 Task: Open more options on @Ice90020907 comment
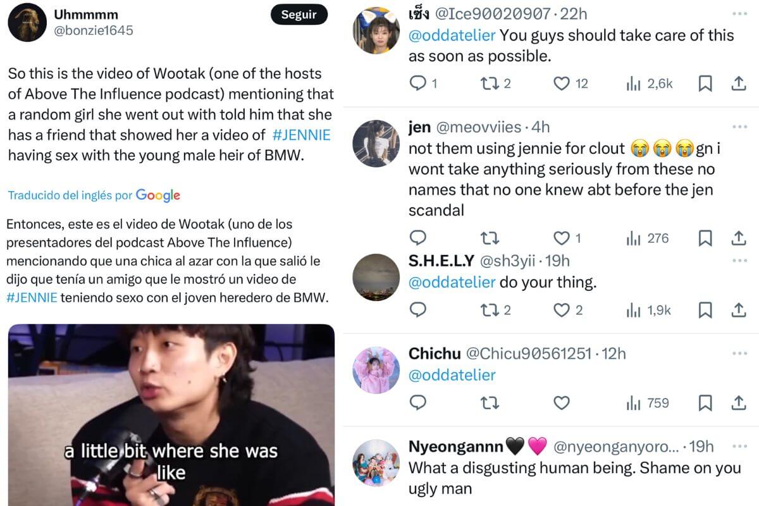coord(739,13)
